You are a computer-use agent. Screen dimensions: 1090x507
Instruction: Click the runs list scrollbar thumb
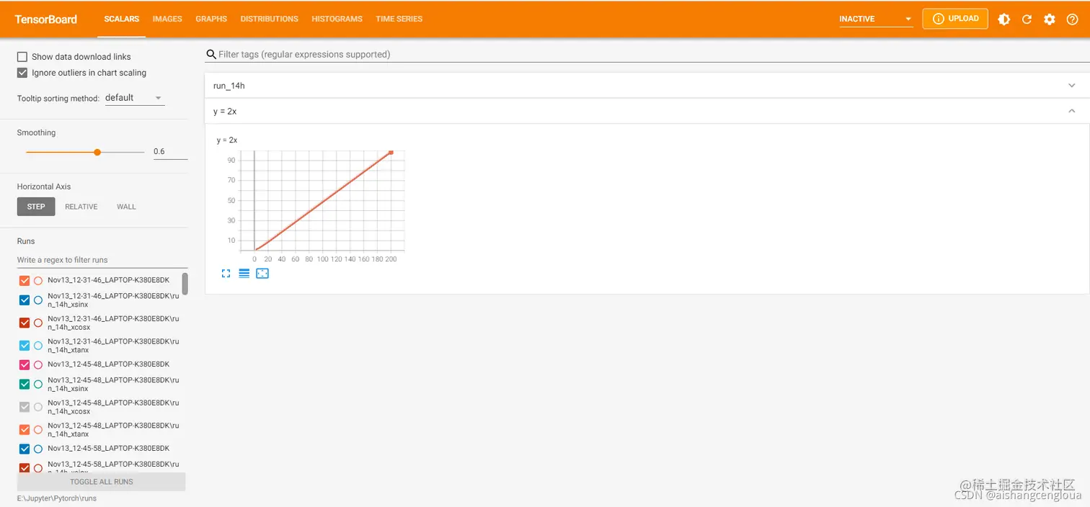coord(185,284)
